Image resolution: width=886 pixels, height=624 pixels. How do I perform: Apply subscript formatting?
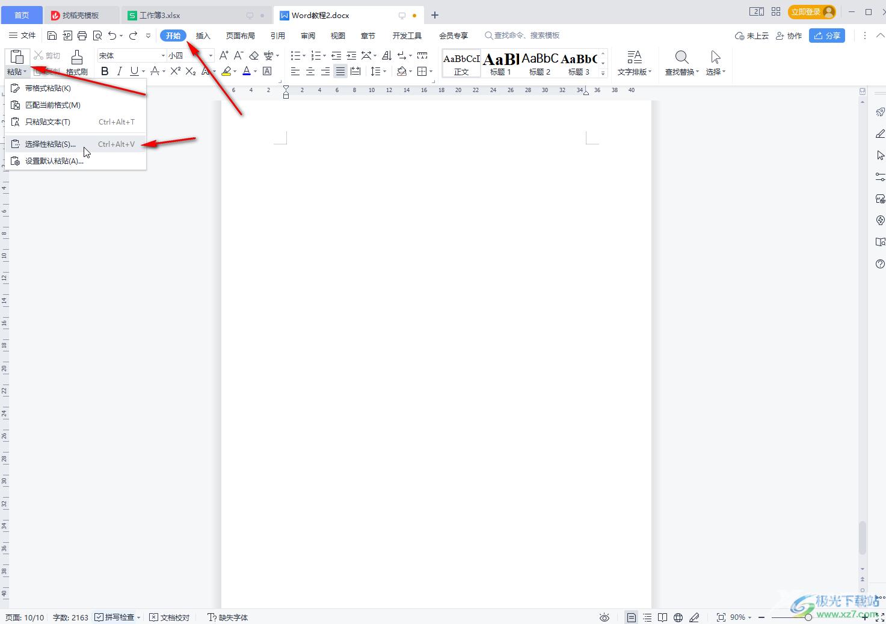coord(191,71)
